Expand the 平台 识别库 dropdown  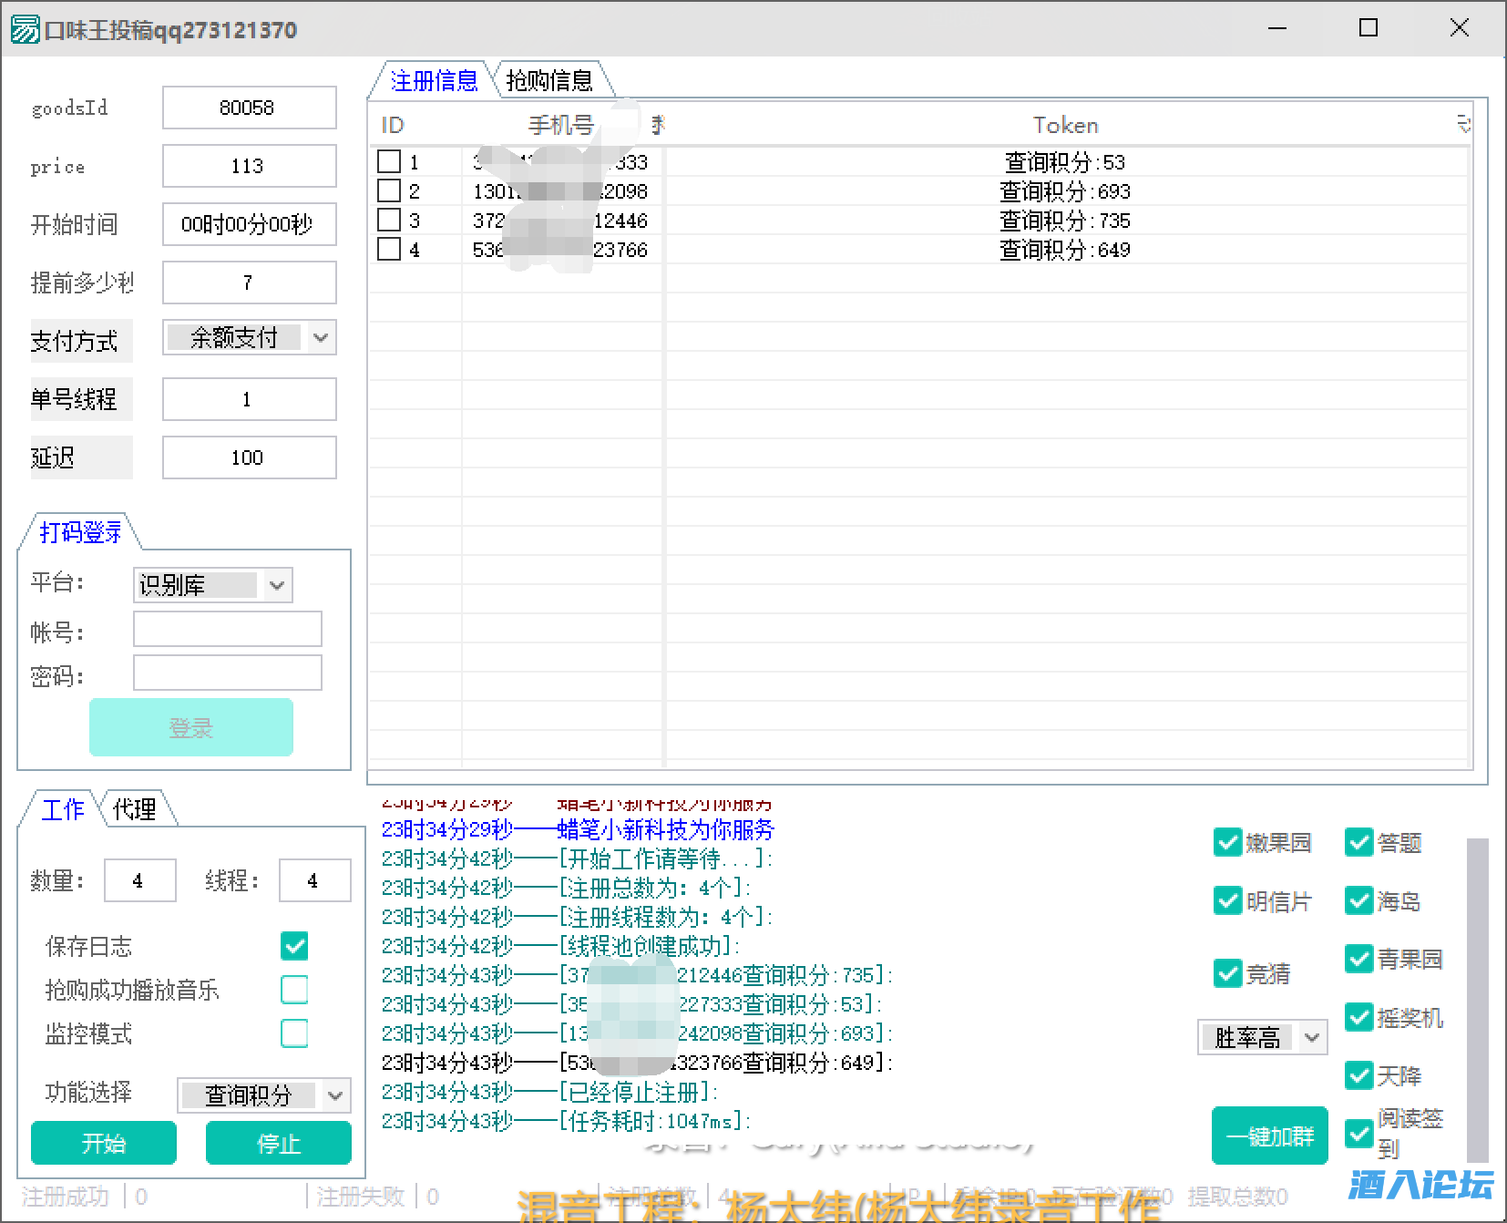277,585
